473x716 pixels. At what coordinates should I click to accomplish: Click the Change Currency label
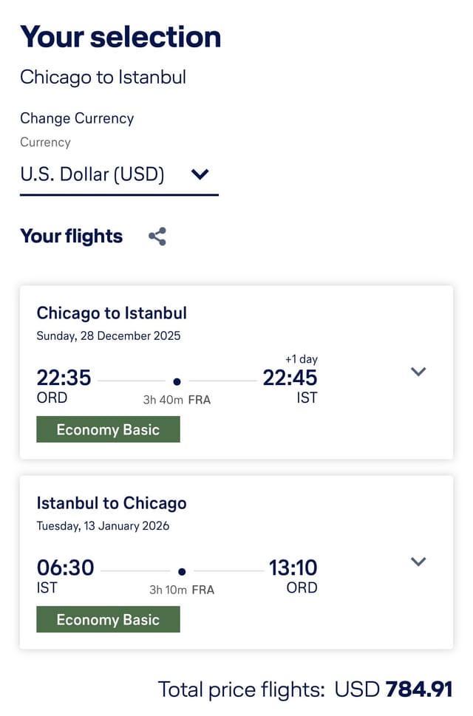tap(77, 118)
